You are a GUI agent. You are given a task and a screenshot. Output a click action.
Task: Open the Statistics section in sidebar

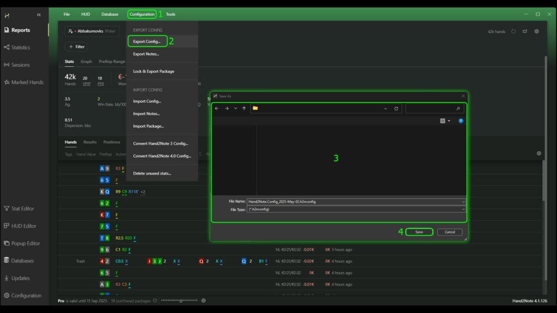coord(20,48)
